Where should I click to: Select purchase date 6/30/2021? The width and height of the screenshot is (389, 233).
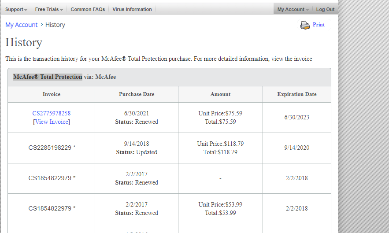137,113
